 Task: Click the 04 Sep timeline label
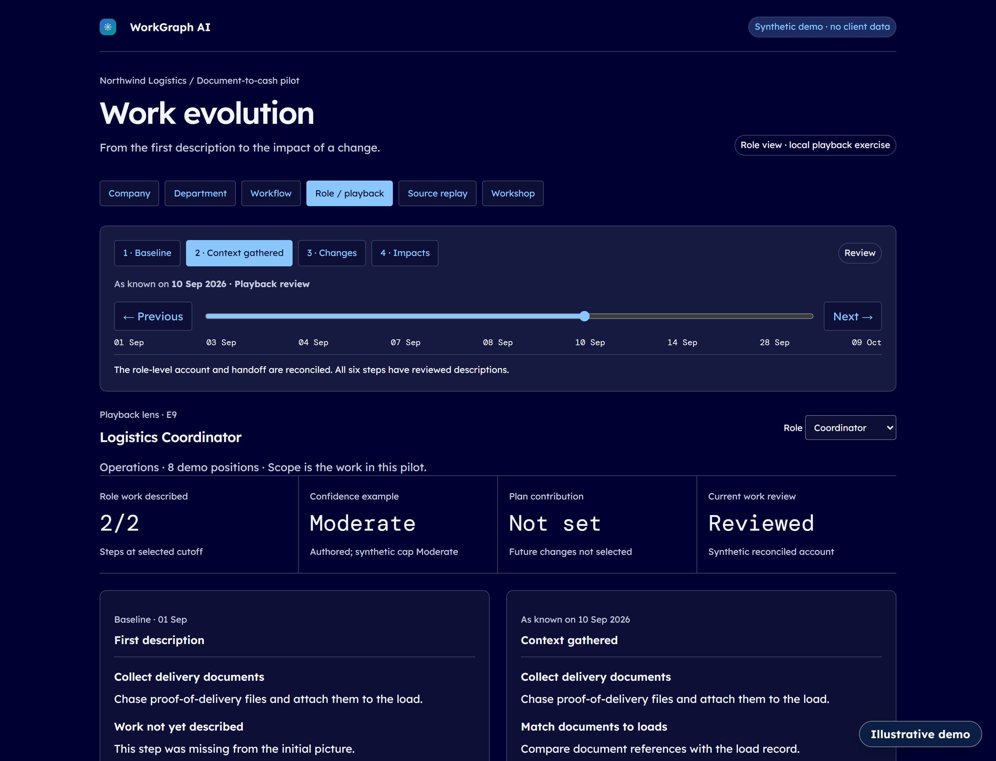pyautogui.click(x=313, y=342)
